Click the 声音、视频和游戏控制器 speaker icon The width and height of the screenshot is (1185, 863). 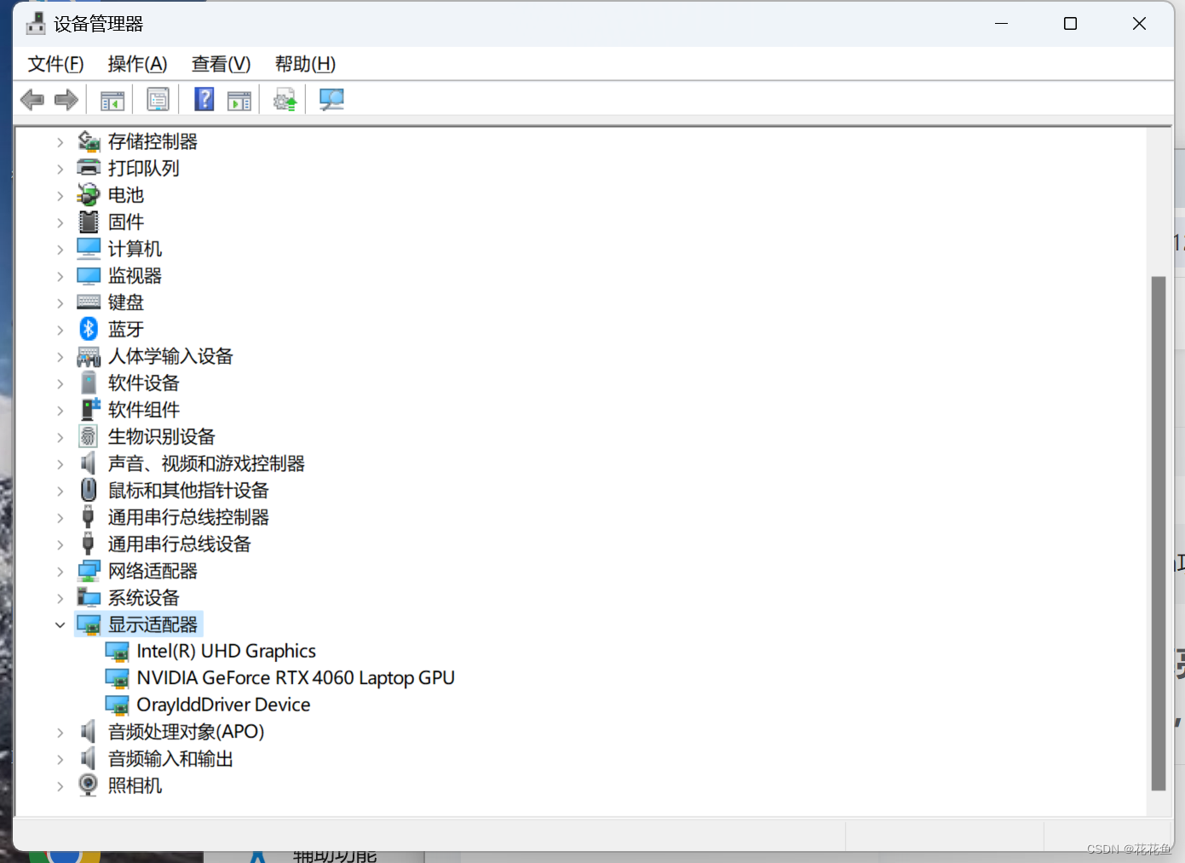click(88, 463)
